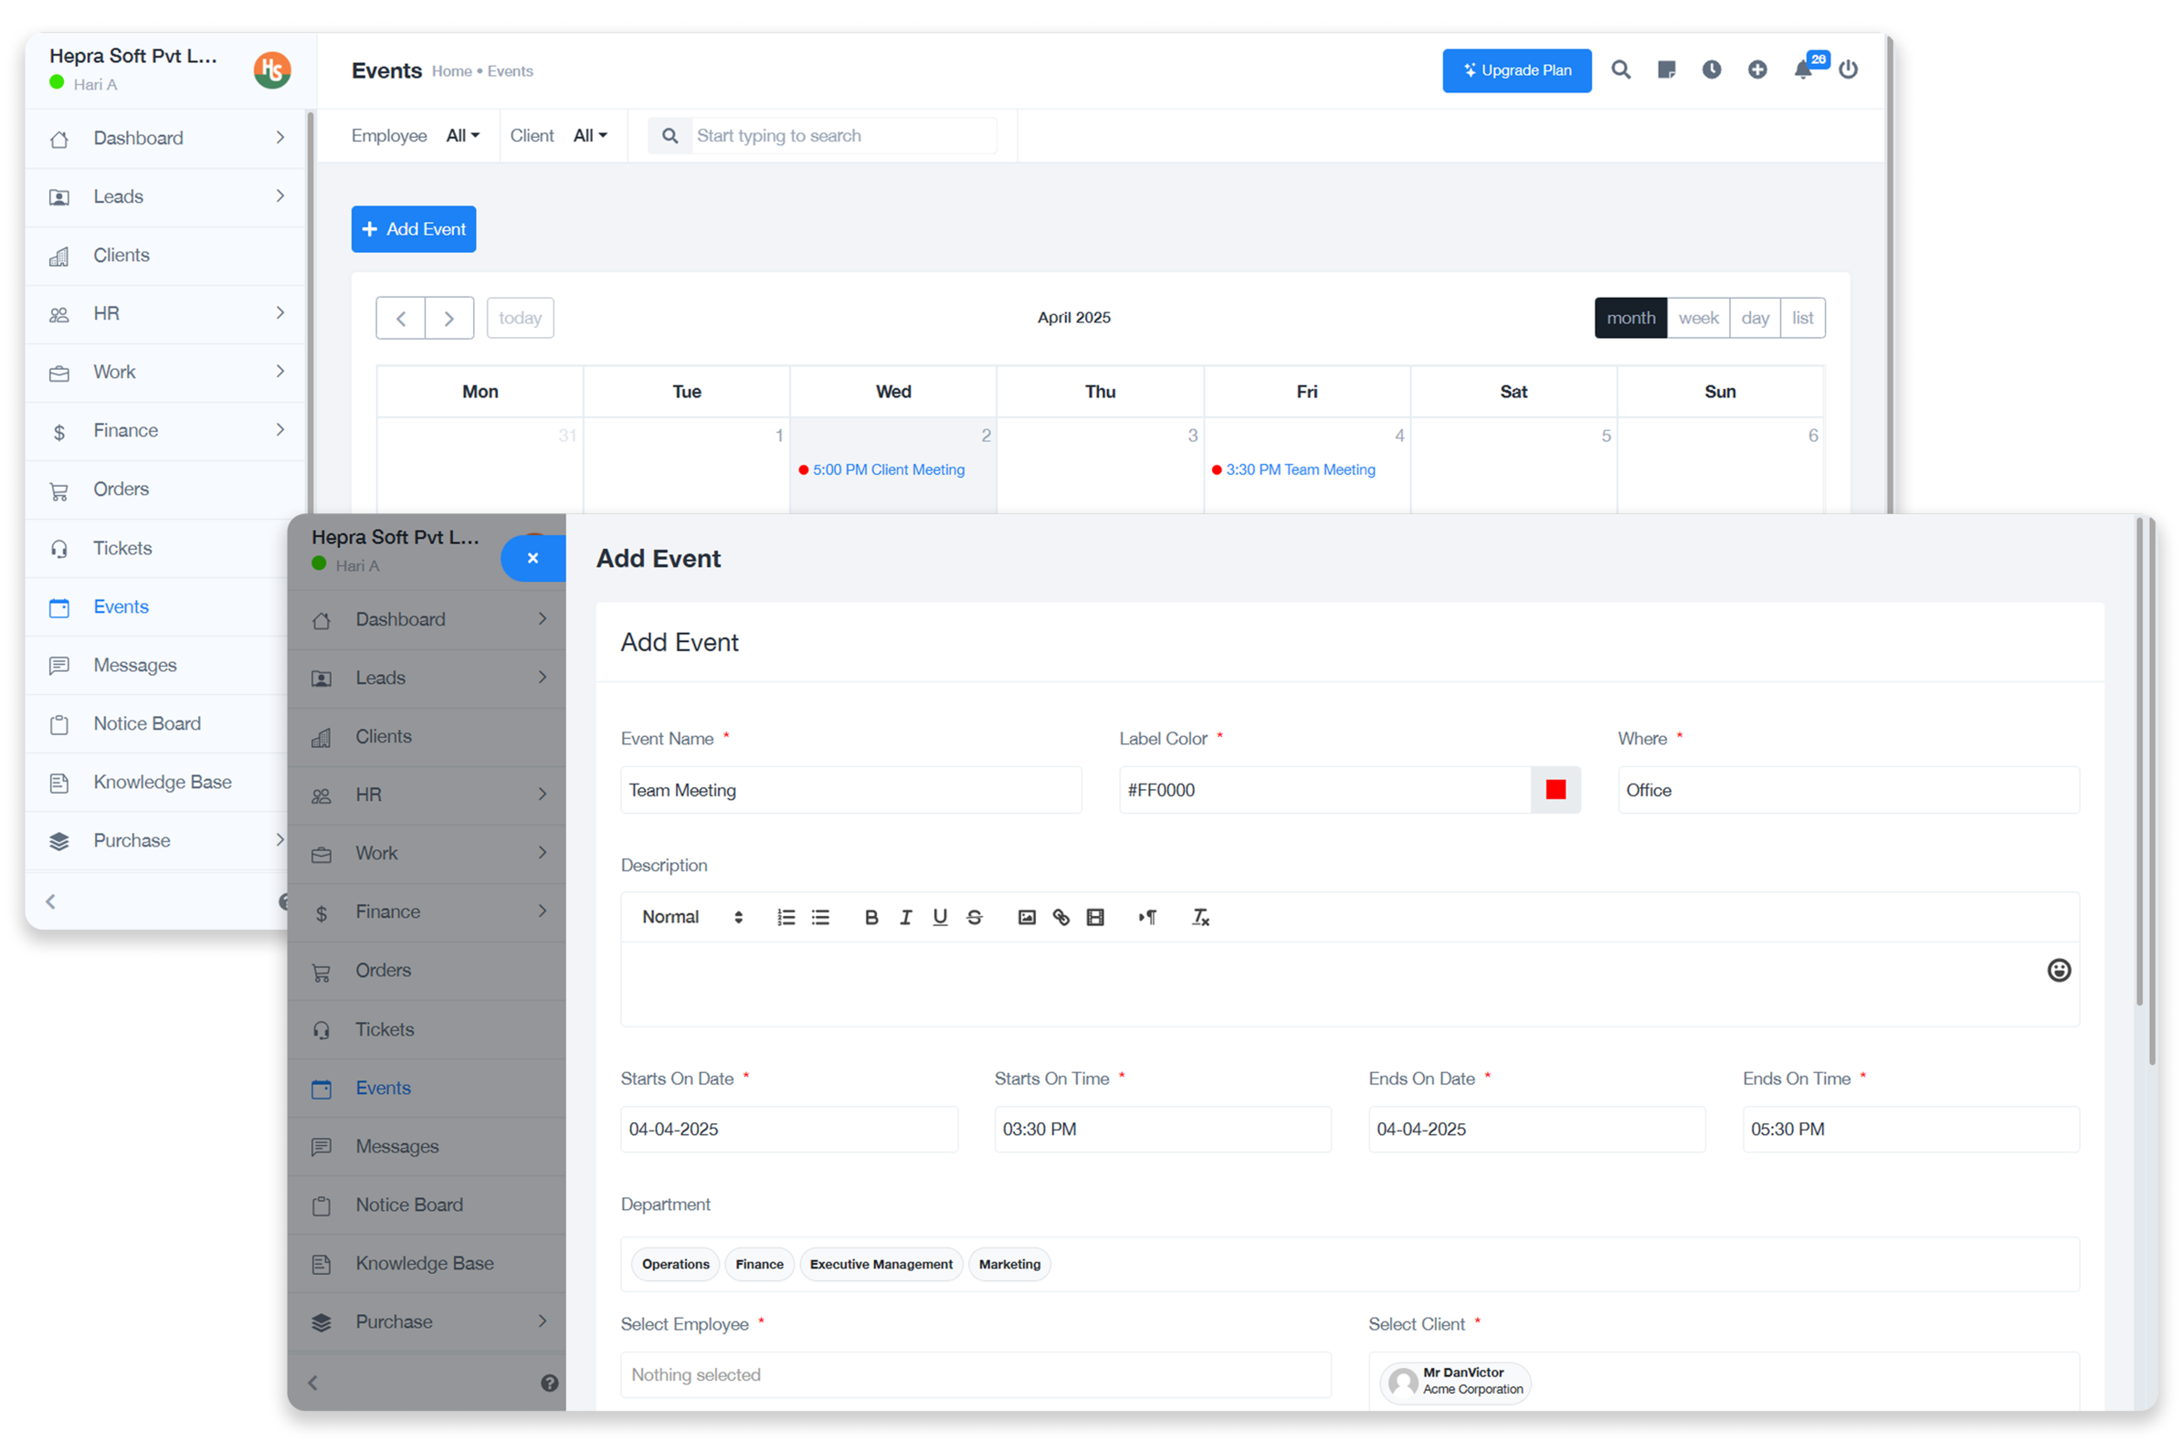
Task: Open the timer clock icon in top bar
Action: [x=1711, y=70]
